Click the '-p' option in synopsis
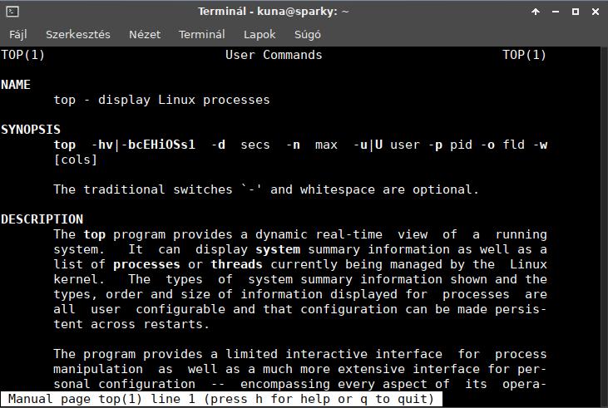The height and width of the screenshot is (408, 608). click(436, 145)
